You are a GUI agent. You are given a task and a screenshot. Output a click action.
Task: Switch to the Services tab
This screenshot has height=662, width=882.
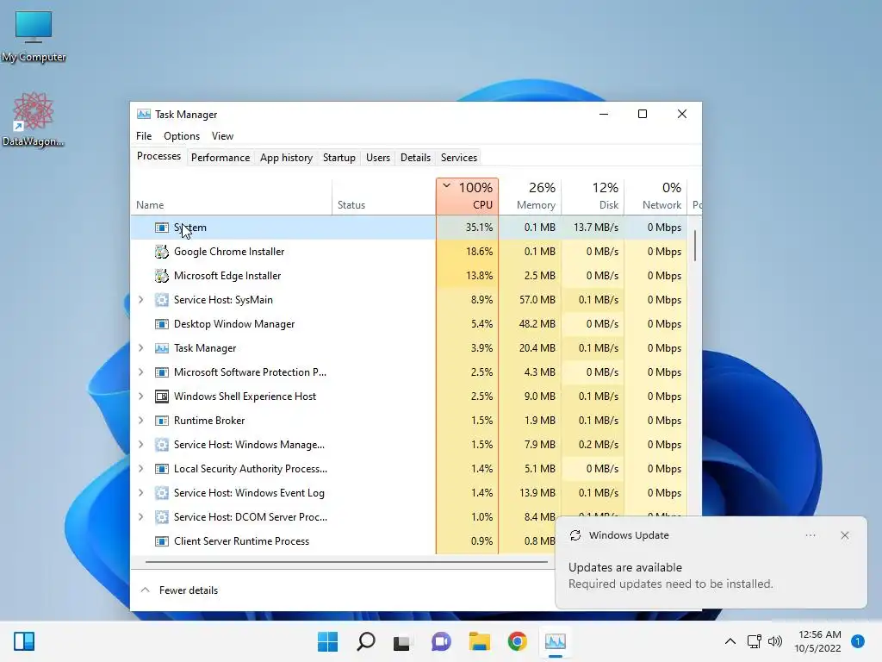[x=459, y=158]
